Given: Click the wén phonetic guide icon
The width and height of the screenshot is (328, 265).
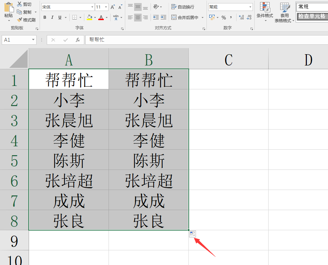Looking at the screenshot, I should pyautogui.click(x=116, y=17).
